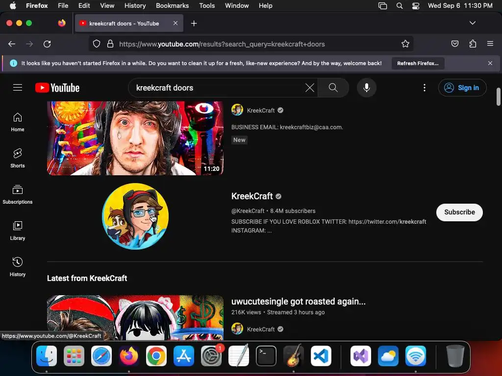Bookmark this page with the star
This screenshot has width=502, height=376.
(x=405, y=44)
